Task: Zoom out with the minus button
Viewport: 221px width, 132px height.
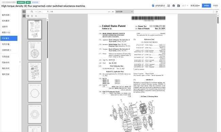Action: click(x=109, y=12)
